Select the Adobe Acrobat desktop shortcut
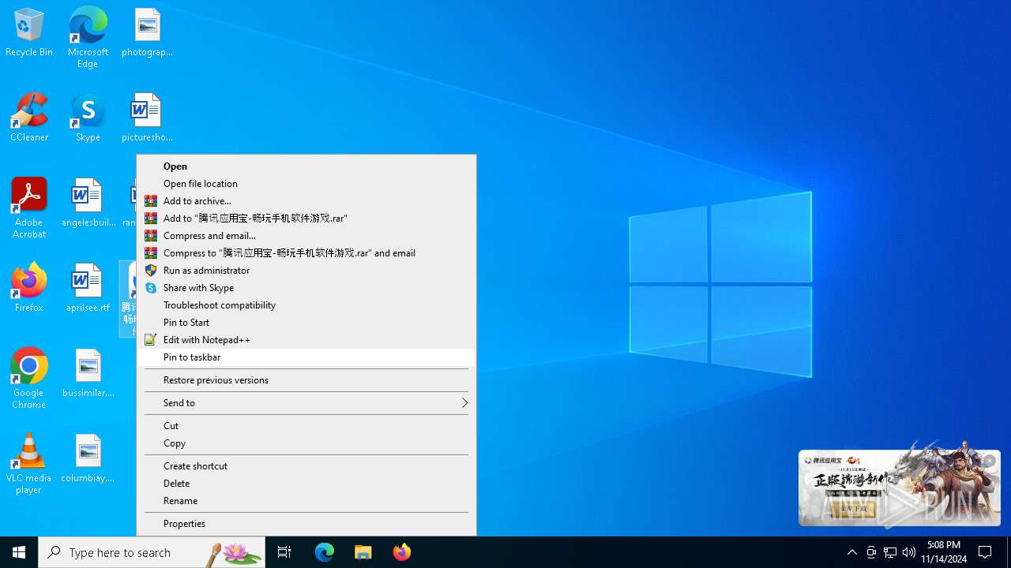This screenshot has width=1011, height=568. (x=29, y=208)
